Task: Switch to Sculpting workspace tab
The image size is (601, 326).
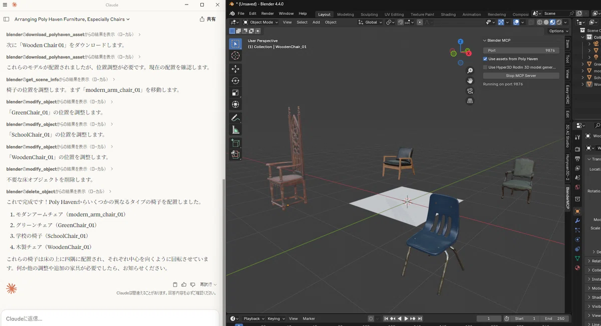Action: (369, 14)
